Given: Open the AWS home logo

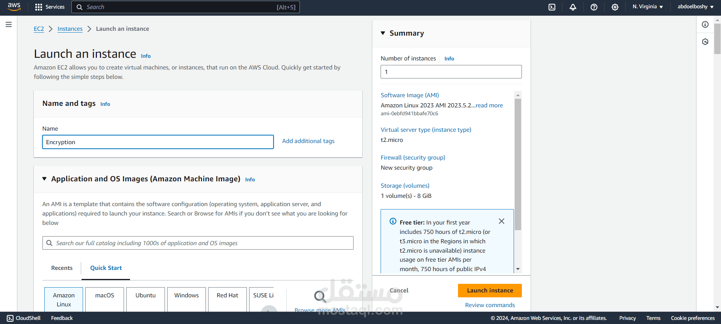Looking at the screenshot, I should pyautogui.click(x=14, y=7).
